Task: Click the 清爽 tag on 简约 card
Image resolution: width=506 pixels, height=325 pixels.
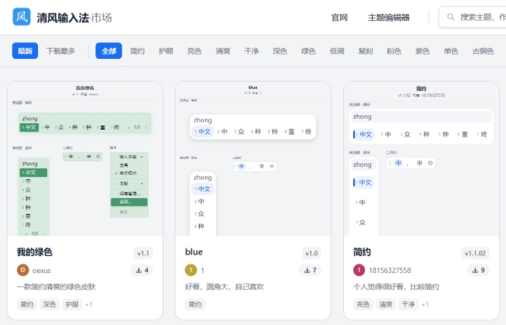Action: (385, 305)
